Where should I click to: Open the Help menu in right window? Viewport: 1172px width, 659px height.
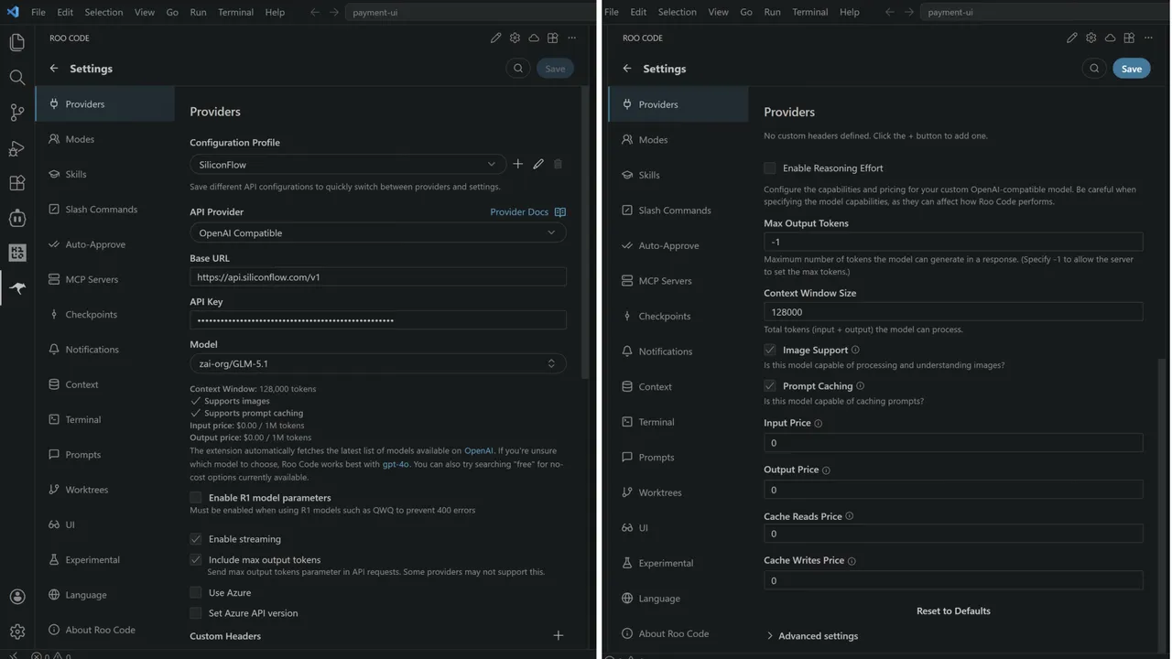coord(850,12)
